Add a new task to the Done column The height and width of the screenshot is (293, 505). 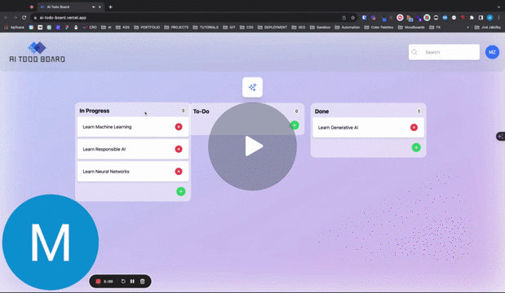(x=416, y=147)
